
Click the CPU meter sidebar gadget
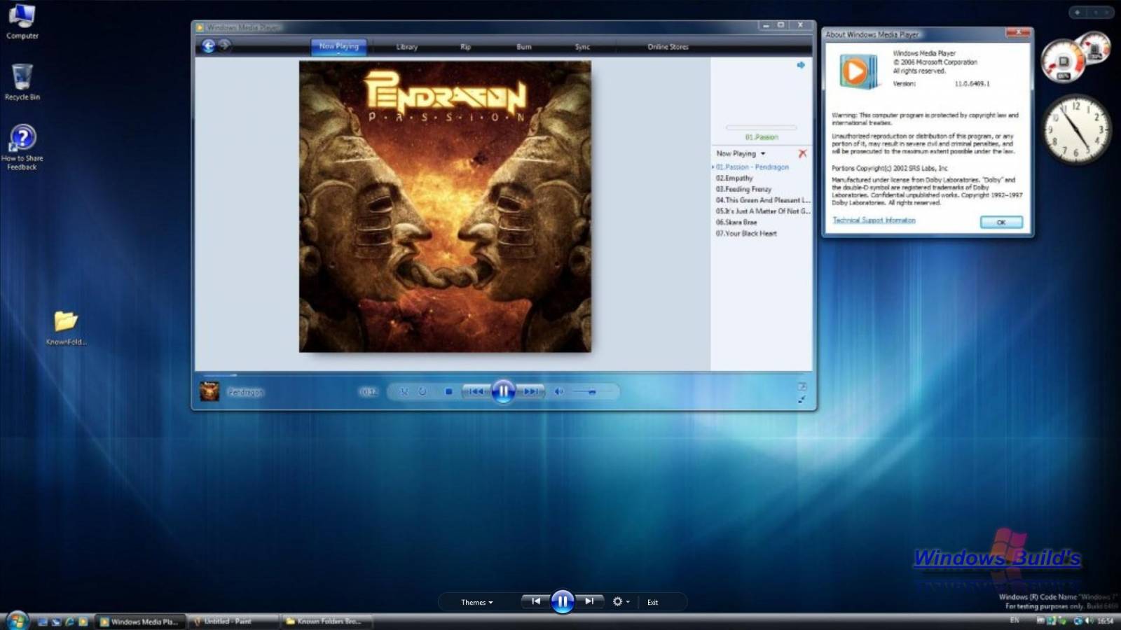(1075, 58)
